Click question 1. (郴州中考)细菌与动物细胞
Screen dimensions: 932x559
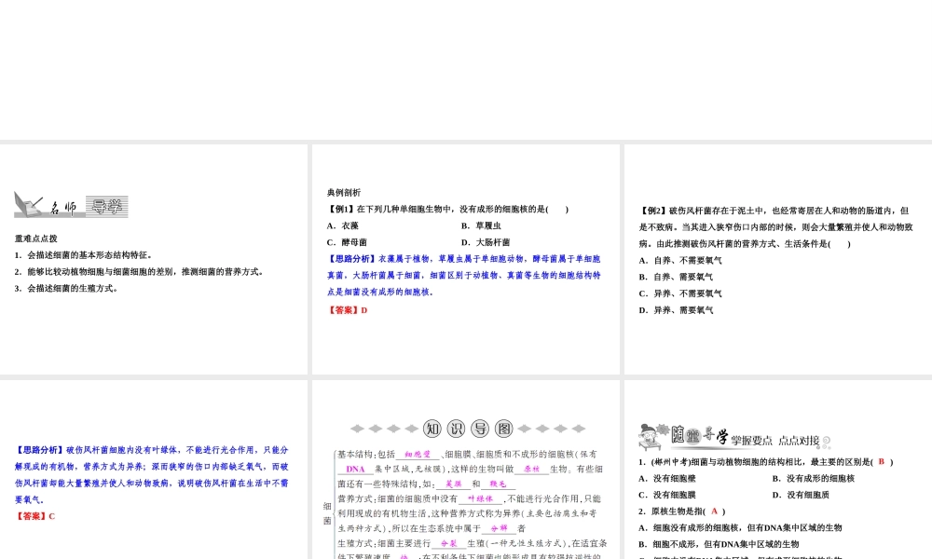point(765,461)
